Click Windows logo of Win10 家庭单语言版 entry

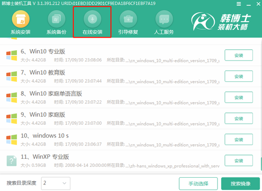coord(11,97)
